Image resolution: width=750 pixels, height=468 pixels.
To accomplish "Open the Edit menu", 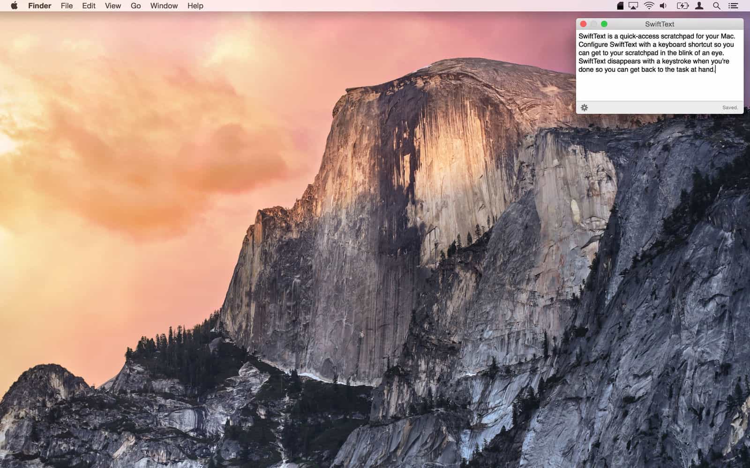I will click(88, 6).
